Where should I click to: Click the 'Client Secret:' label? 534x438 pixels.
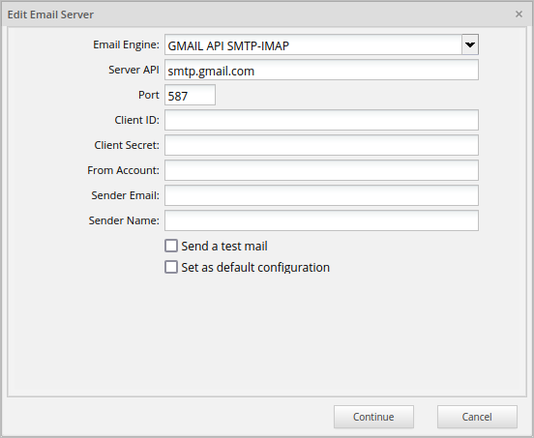point(127,145)
